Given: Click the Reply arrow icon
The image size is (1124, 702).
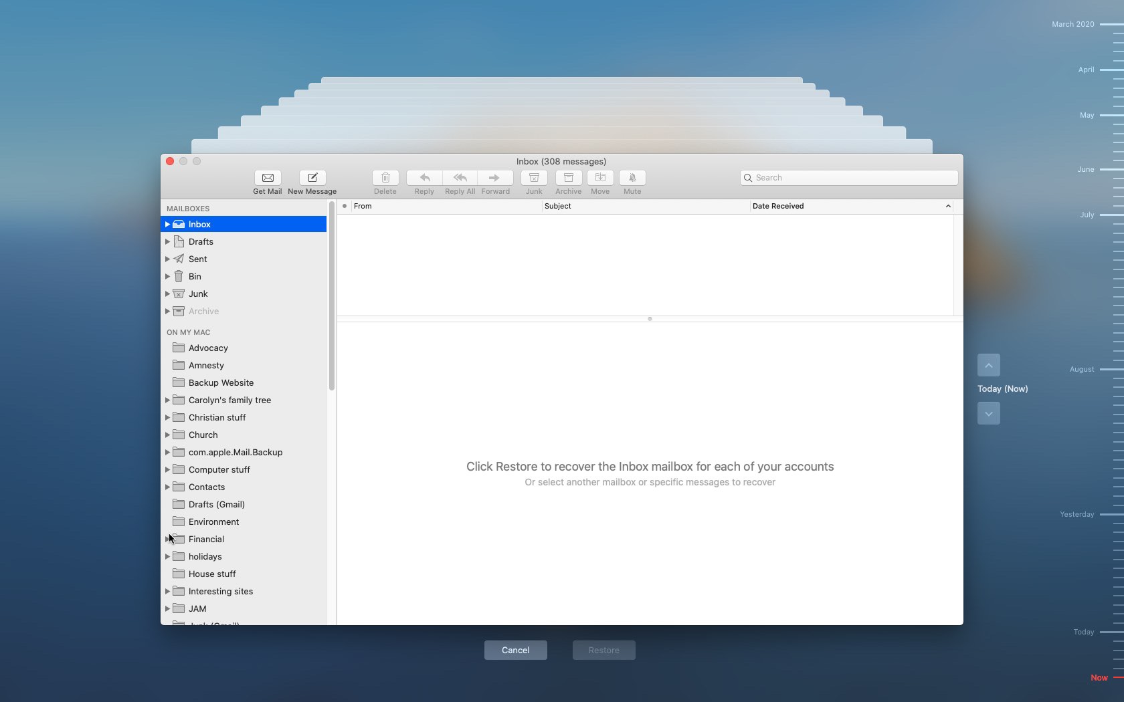Looking at the screenshot, I should point(424,178).
